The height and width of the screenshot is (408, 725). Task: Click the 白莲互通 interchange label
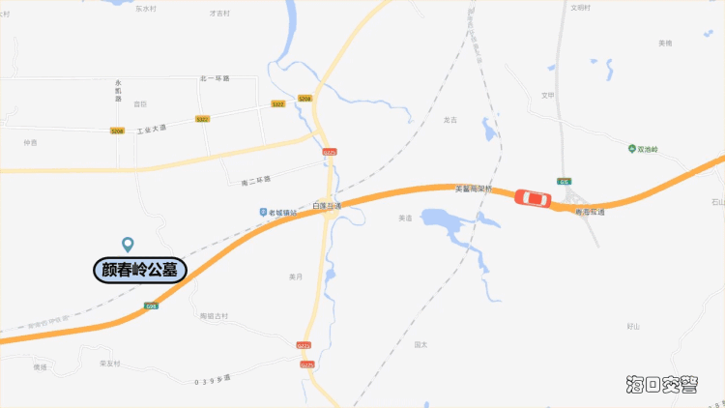point(327,206)
